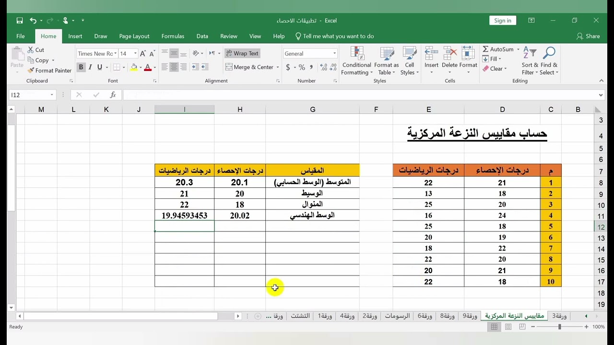Open the font size dropdown

[135, 54]
